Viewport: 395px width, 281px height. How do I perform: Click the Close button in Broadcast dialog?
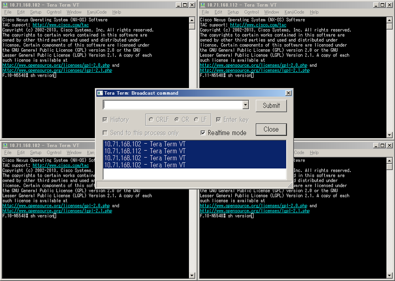(271, 129)
